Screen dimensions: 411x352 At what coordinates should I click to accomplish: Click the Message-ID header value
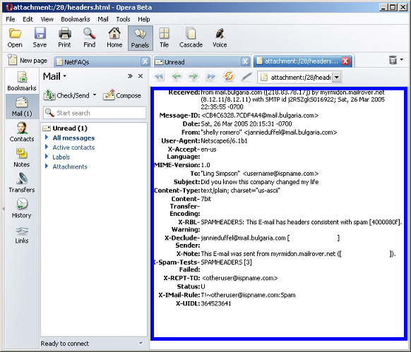(259, 116)
